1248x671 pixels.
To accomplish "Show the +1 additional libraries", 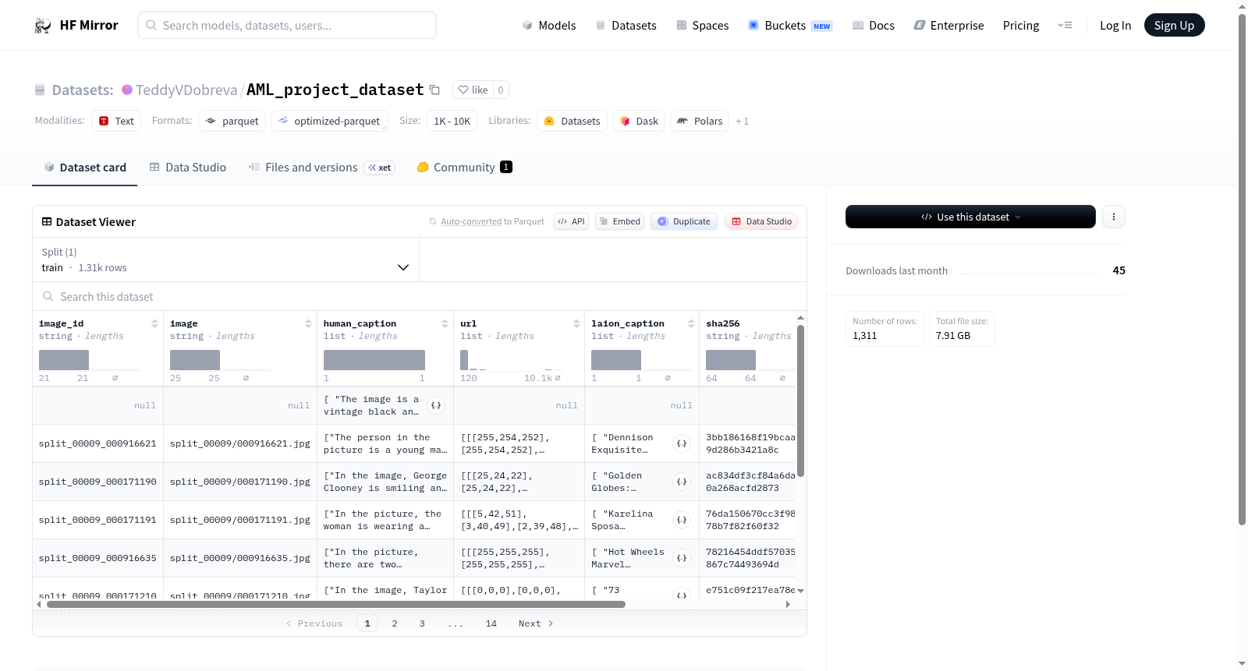I will click(742, 121).
